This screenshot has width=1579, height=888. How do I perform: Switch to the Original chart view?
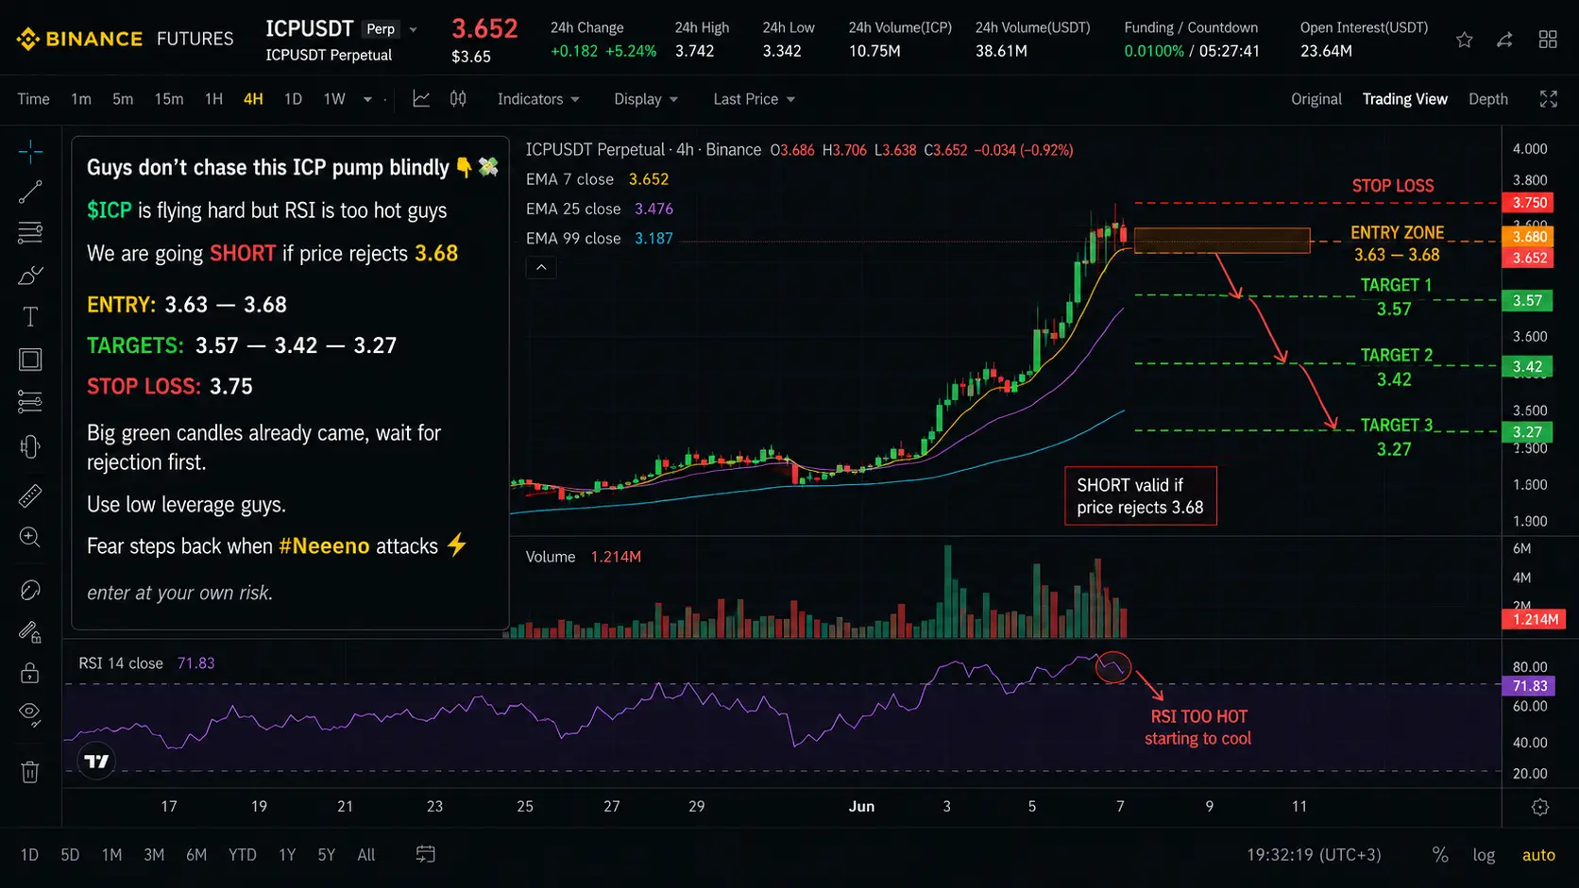pos(1316,99)
